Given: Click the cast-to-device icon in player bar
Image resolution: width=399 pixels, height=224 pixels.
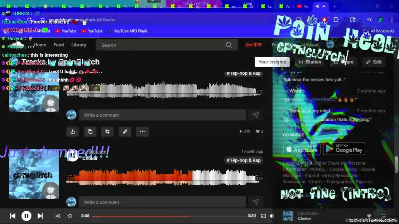Looking at the screenshot, I should coord(263,216).
